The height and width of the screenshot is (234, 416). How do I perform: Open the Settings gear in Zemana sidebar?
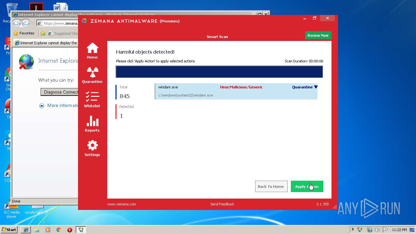[92, 149]
